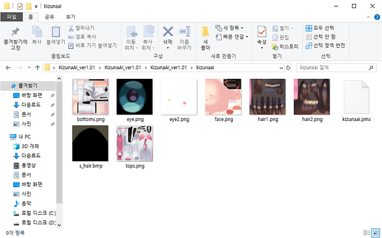Click sidebar scrollbar up arrow
Screen dimensions: 382x238
[x=59, y=78]
